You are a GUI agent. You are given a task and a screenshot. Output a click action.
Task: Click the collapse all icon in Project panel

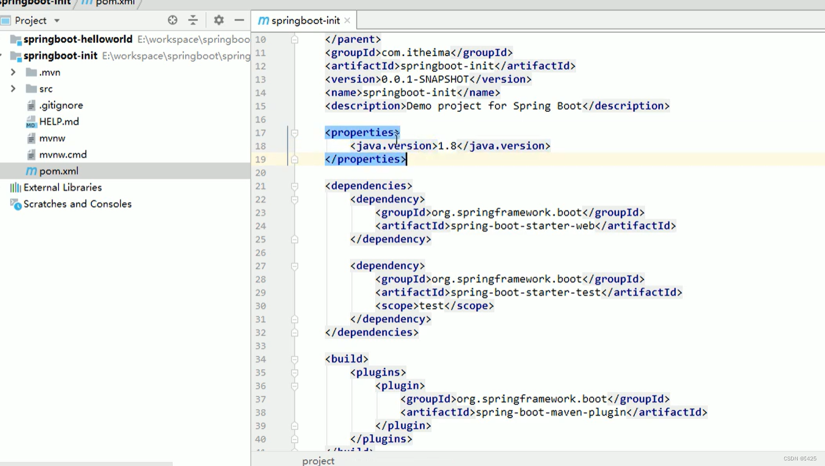[x=193, y=20]
